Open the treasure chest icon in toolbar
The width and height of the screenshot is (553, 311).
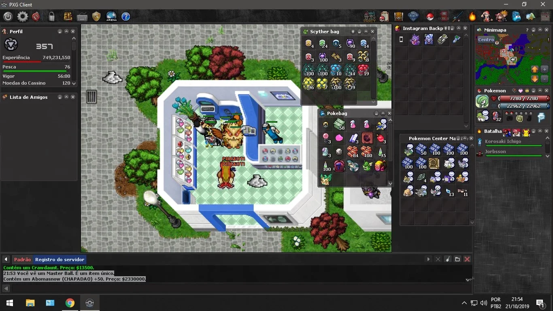pyautogui.click(x=399, y=17)
